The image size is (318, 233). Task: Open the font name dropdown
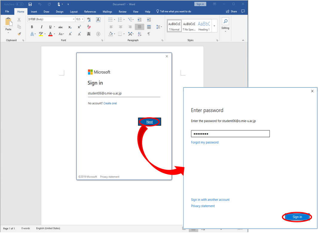point(74,19)
